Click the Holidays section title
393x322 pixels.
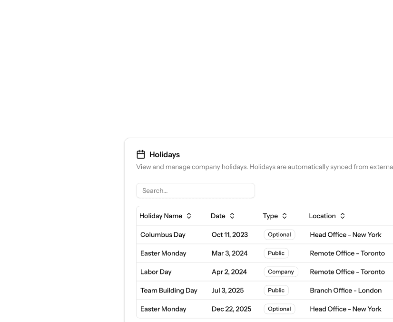coord(165,155)
